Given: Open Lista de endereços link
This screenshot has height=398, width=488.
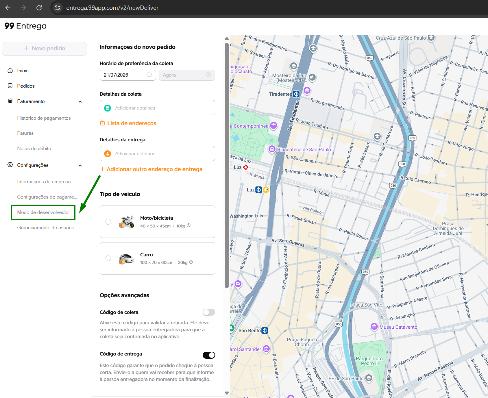Looking at the screenshot, I should click(132, 123).
